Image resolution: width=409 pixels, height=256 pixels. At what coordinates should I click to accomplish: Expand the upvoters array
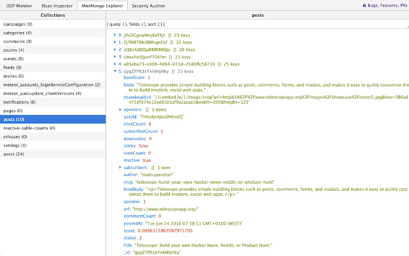pyautogui.click(x=120, y=109)
